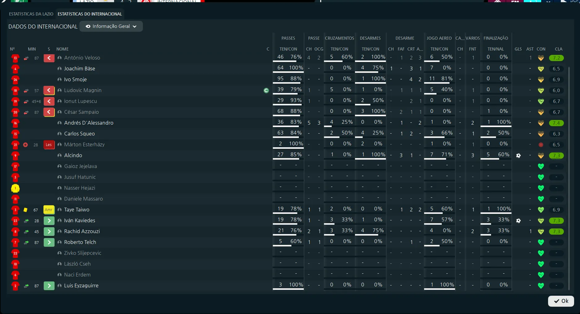Viewport: 580px width, 314px height.
Task: Open player Taye Taiwo
Action: pyautogui.click(x=77, y=210)
